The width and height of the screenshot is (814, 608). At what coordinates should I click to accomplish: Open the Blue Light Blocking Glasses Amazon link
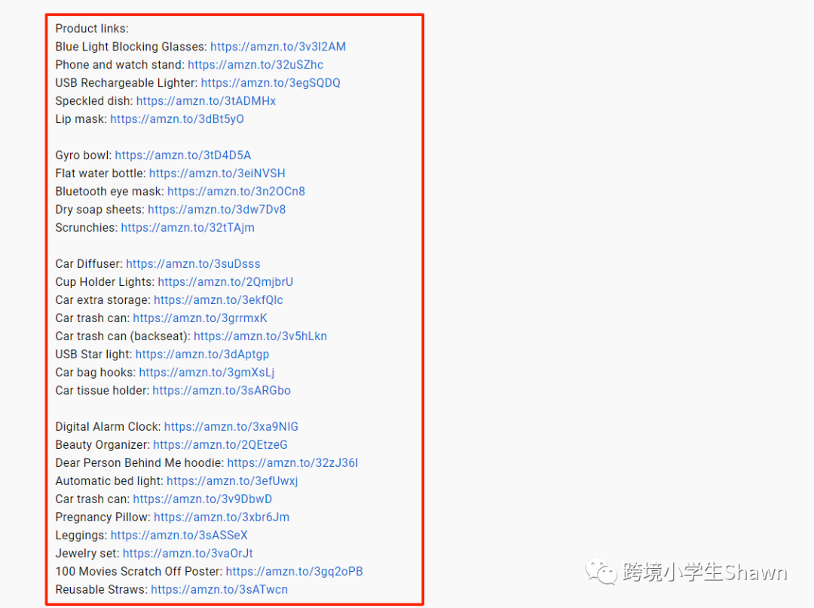coord(277,47)
